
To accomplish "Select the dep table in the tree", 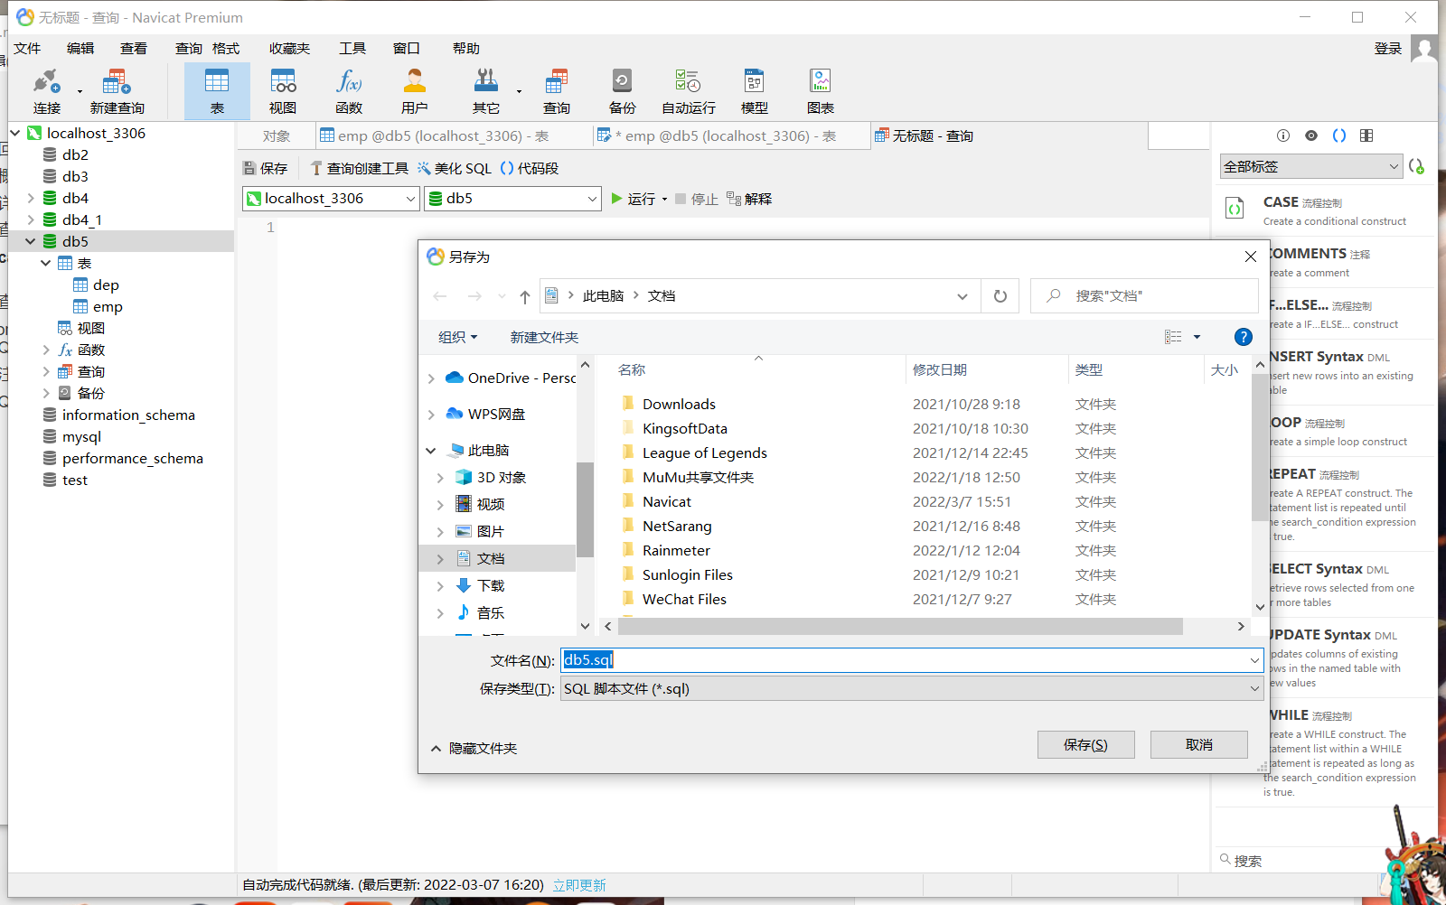I will (106, 285).
